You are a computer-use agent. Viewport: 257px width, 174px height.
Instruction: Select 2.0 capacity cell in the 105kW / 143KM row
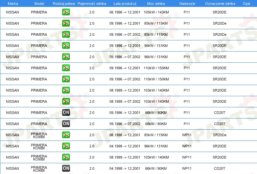pos(92,12)
